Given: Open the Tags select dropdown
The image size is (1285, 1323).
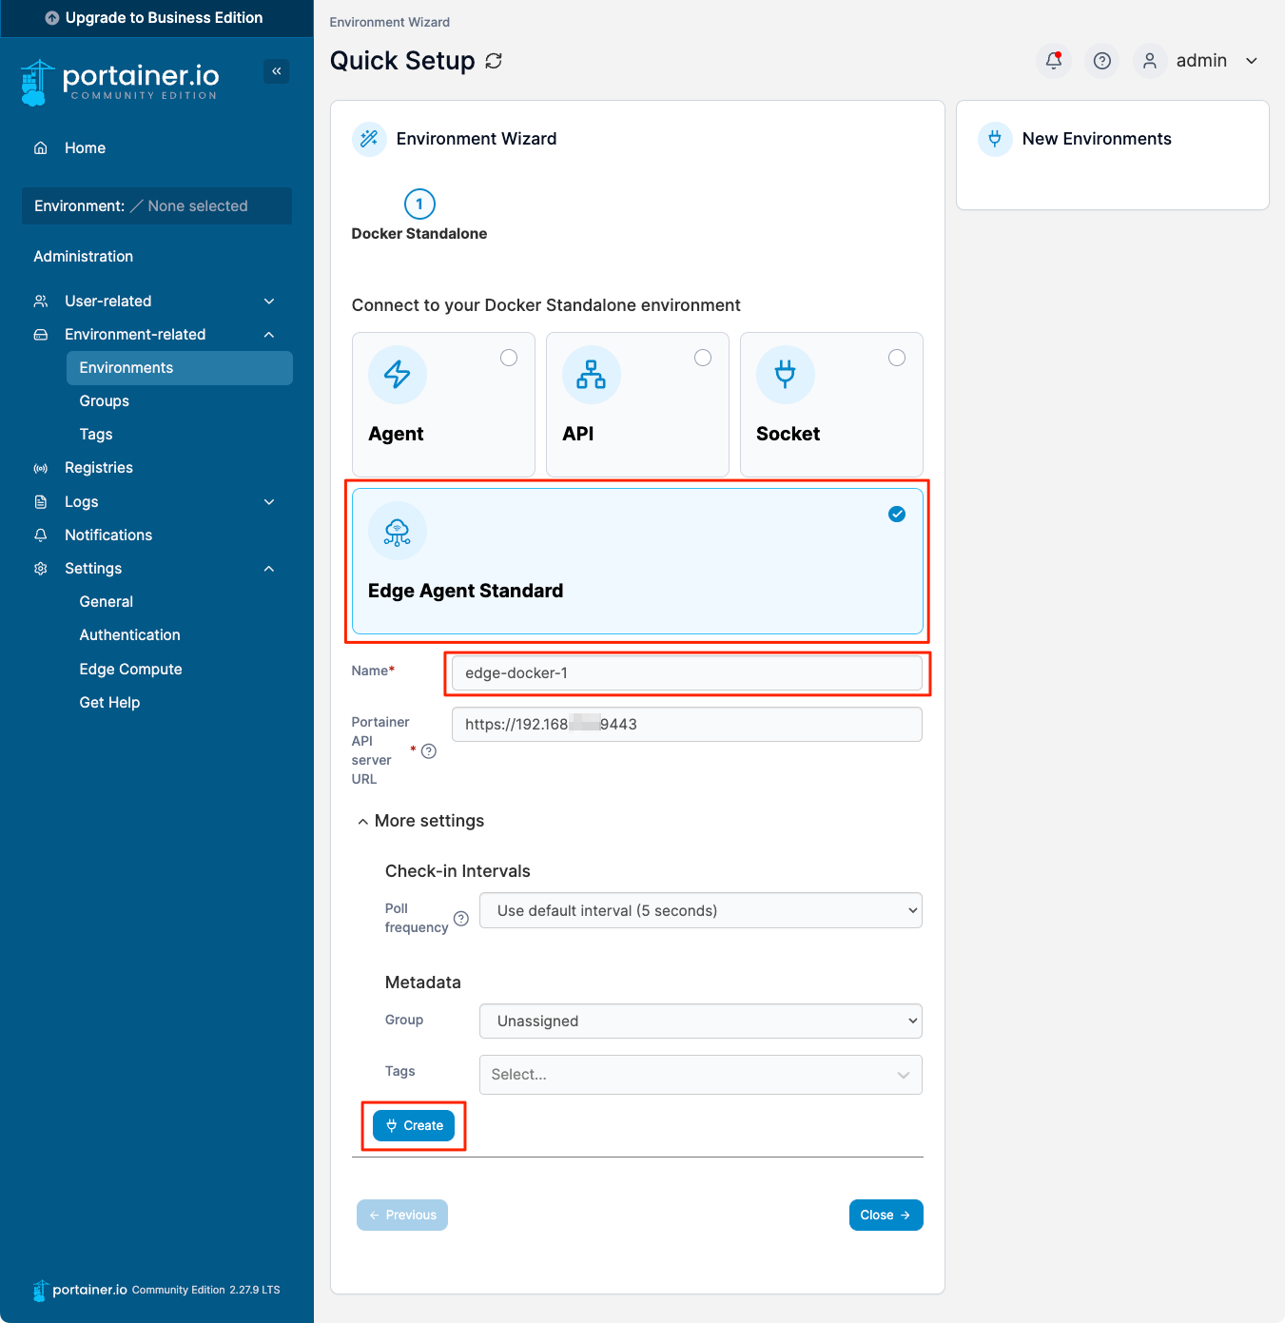Looking at the screenshot, I should (x=701, y=1075).
